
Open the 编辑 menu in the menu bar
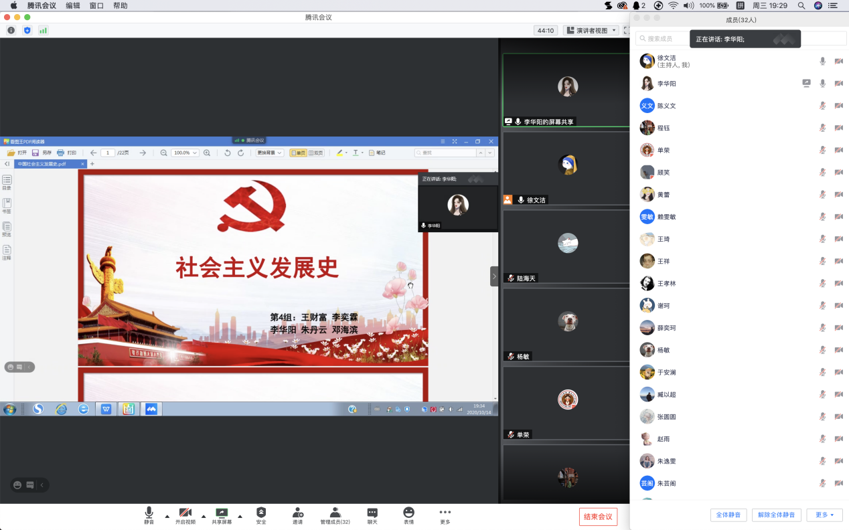point(73,5)
